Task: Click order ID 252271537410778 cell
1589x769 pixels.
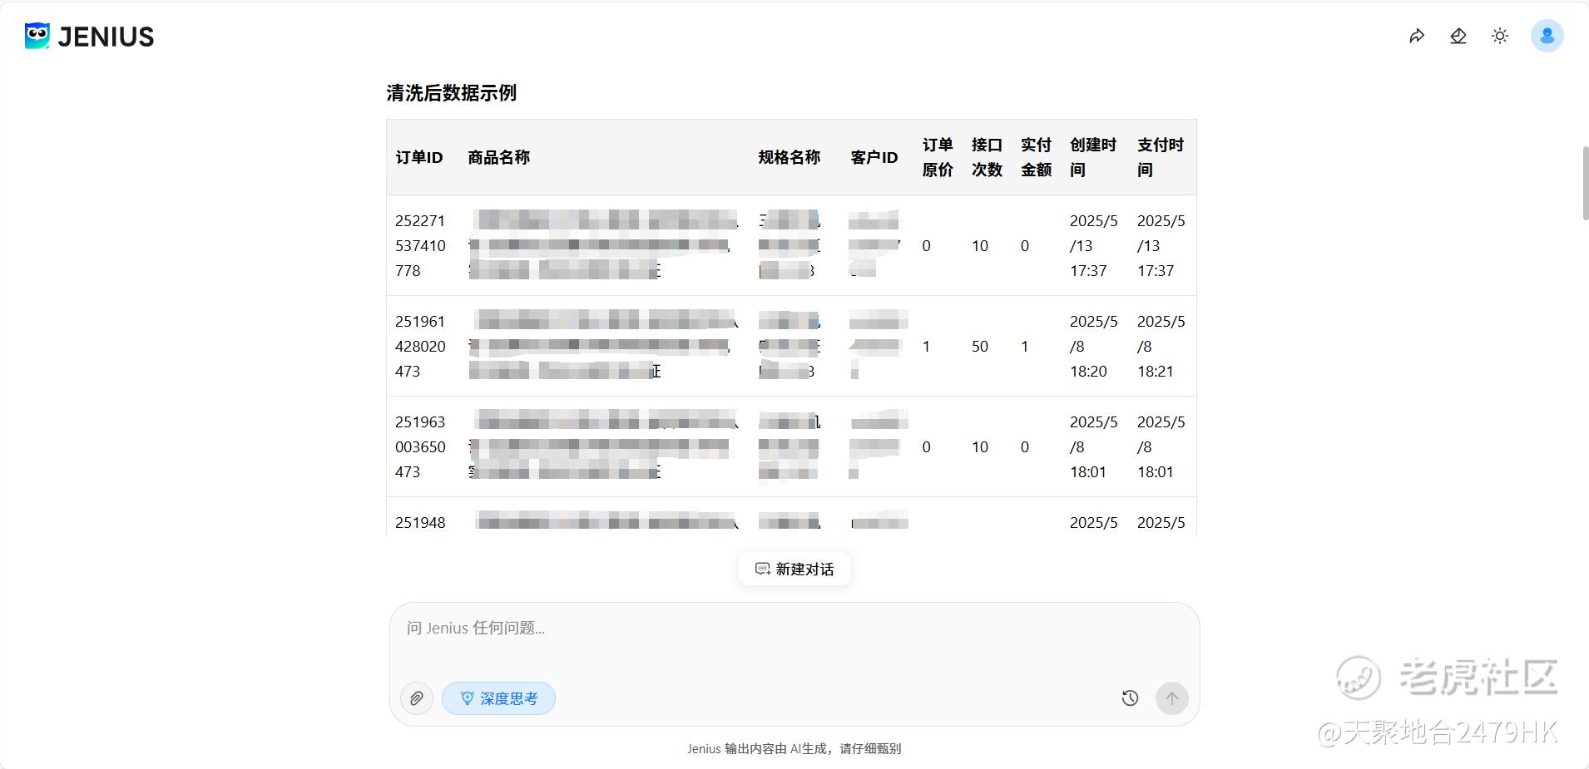Action: pyautogui.click(x=420, y=245)
